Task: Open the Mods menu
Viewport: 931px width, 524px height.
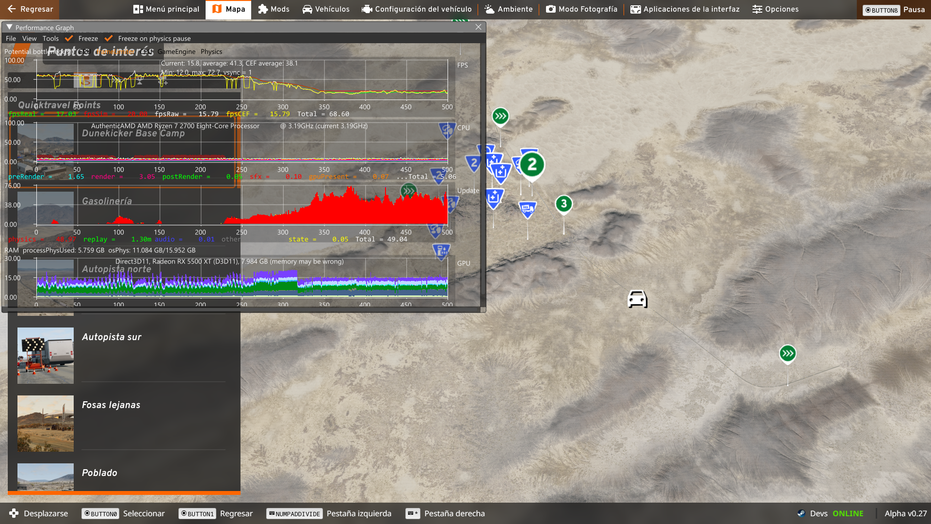Action: [x=273, y=9]
